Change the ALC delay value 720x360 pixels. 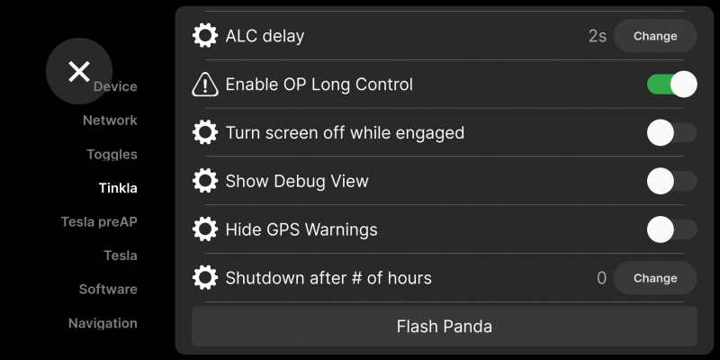[x=655, y=36]
